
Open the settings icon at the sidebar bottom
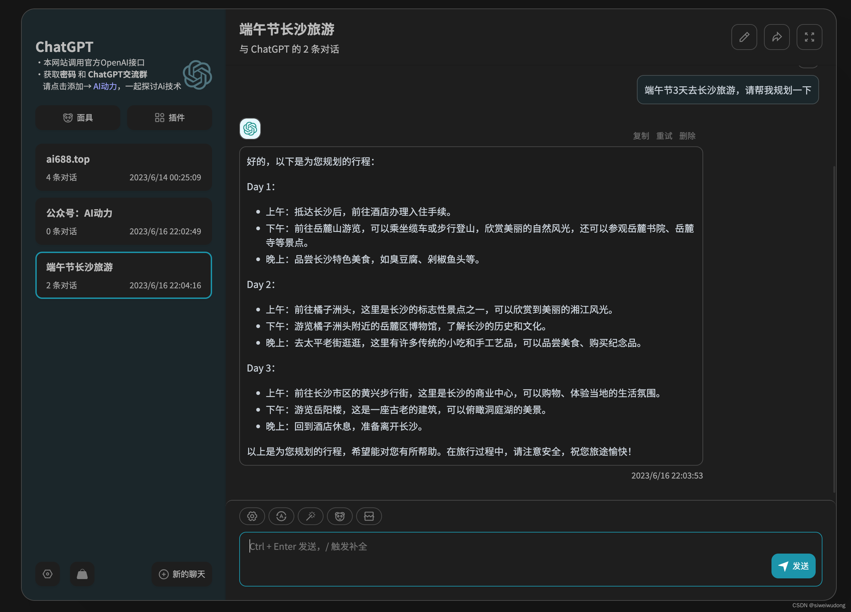pyautogui.click(x=48, y=574)
